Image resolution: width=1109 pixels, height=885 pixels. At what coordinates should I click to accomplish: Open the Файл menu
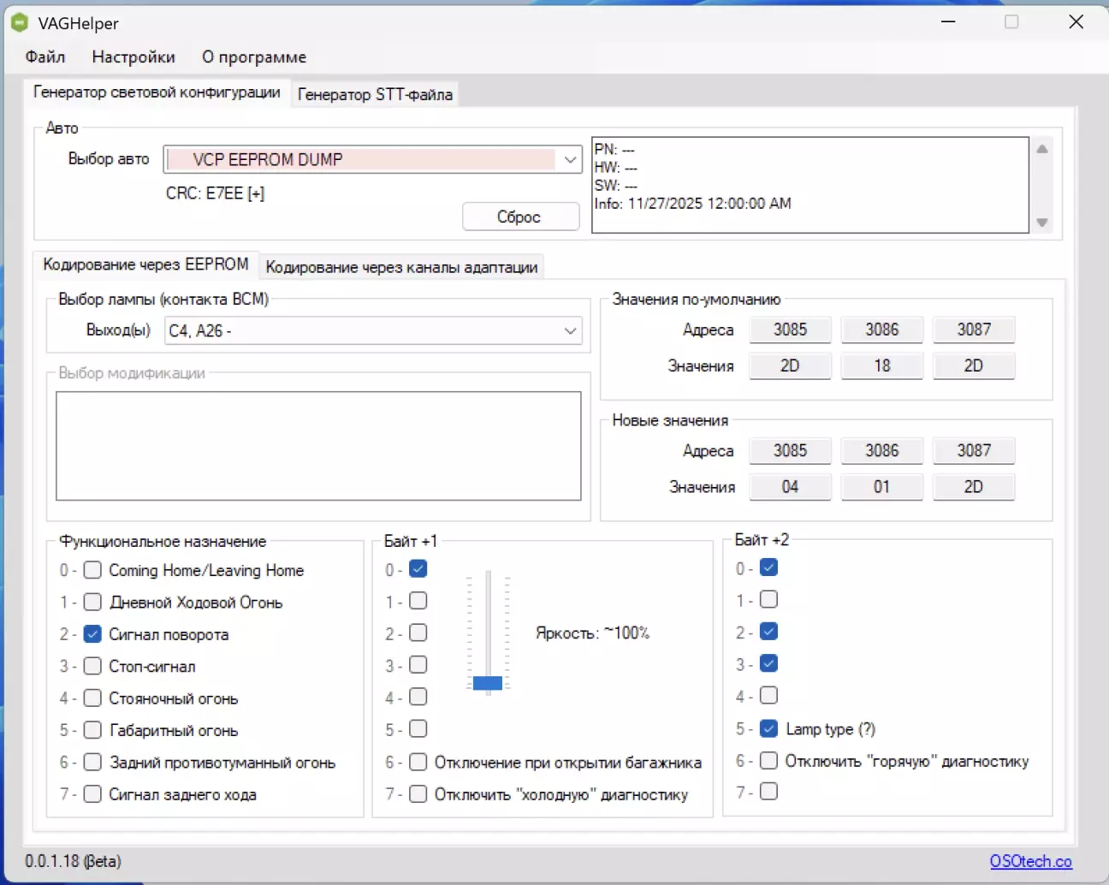(45, 57)
